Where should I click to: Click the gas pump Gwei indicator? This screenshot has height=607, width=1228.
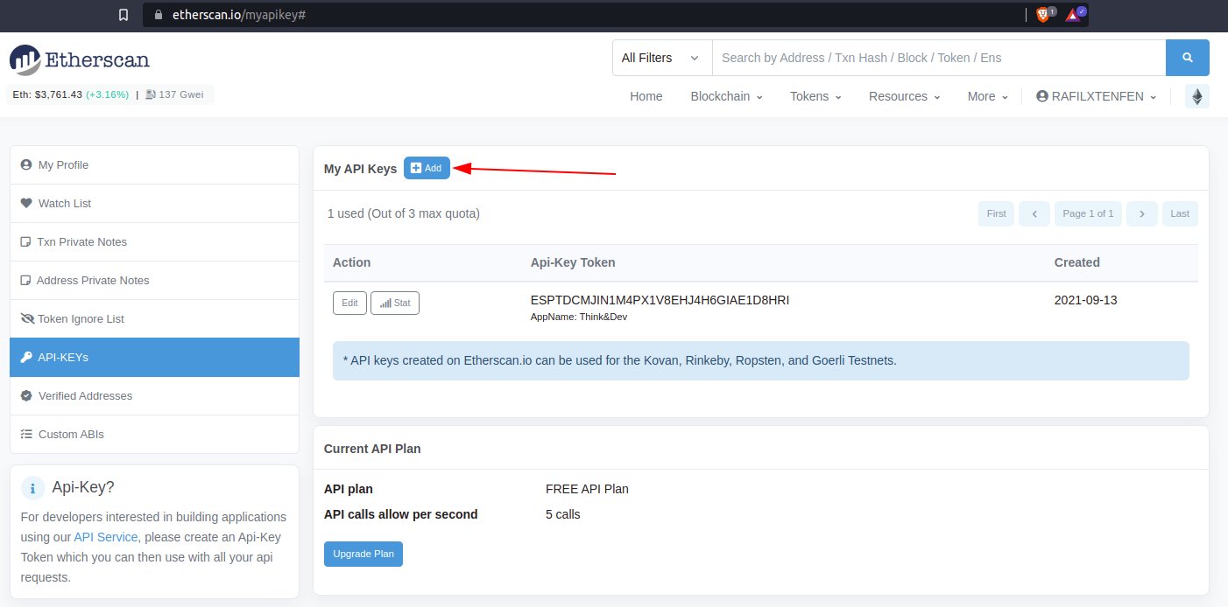tap(173, 94)
